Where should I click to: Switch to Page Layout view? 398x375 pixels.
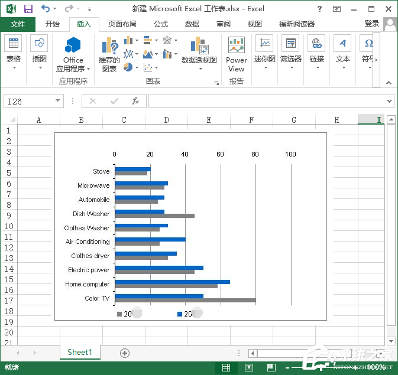(249, 367)
